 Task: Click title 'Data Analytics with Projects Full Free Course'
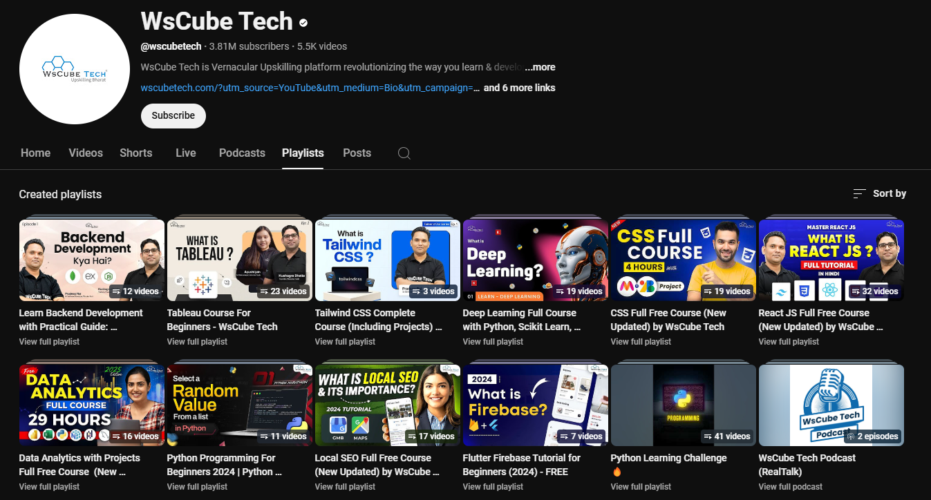click(79, 465)
